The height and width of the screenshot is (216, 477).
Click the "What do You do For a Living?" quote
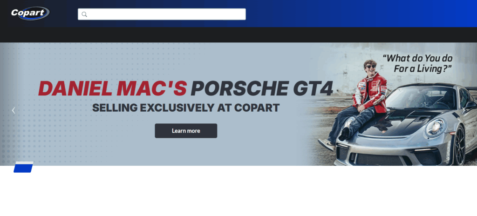click(418, 63)
